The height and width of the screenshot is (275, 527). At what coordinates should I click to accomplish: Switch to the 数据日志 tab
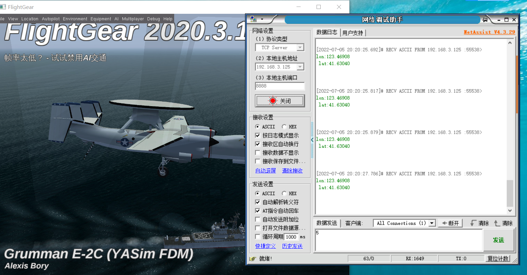coord(327,32)
